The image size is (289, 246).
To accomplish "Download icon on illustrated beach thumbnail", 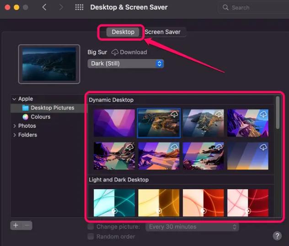I will [x=219, y=147].
